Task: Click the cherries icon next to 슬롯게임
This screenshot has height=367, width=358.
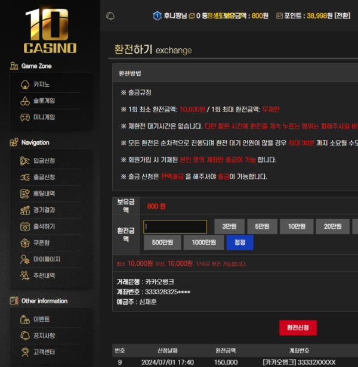Action: pyautogui.click(x=25, y=101)
